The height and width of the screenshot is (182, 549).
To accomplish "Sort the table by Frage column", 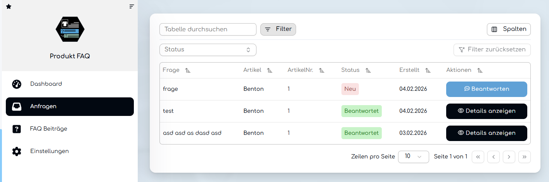I will 188,70.
